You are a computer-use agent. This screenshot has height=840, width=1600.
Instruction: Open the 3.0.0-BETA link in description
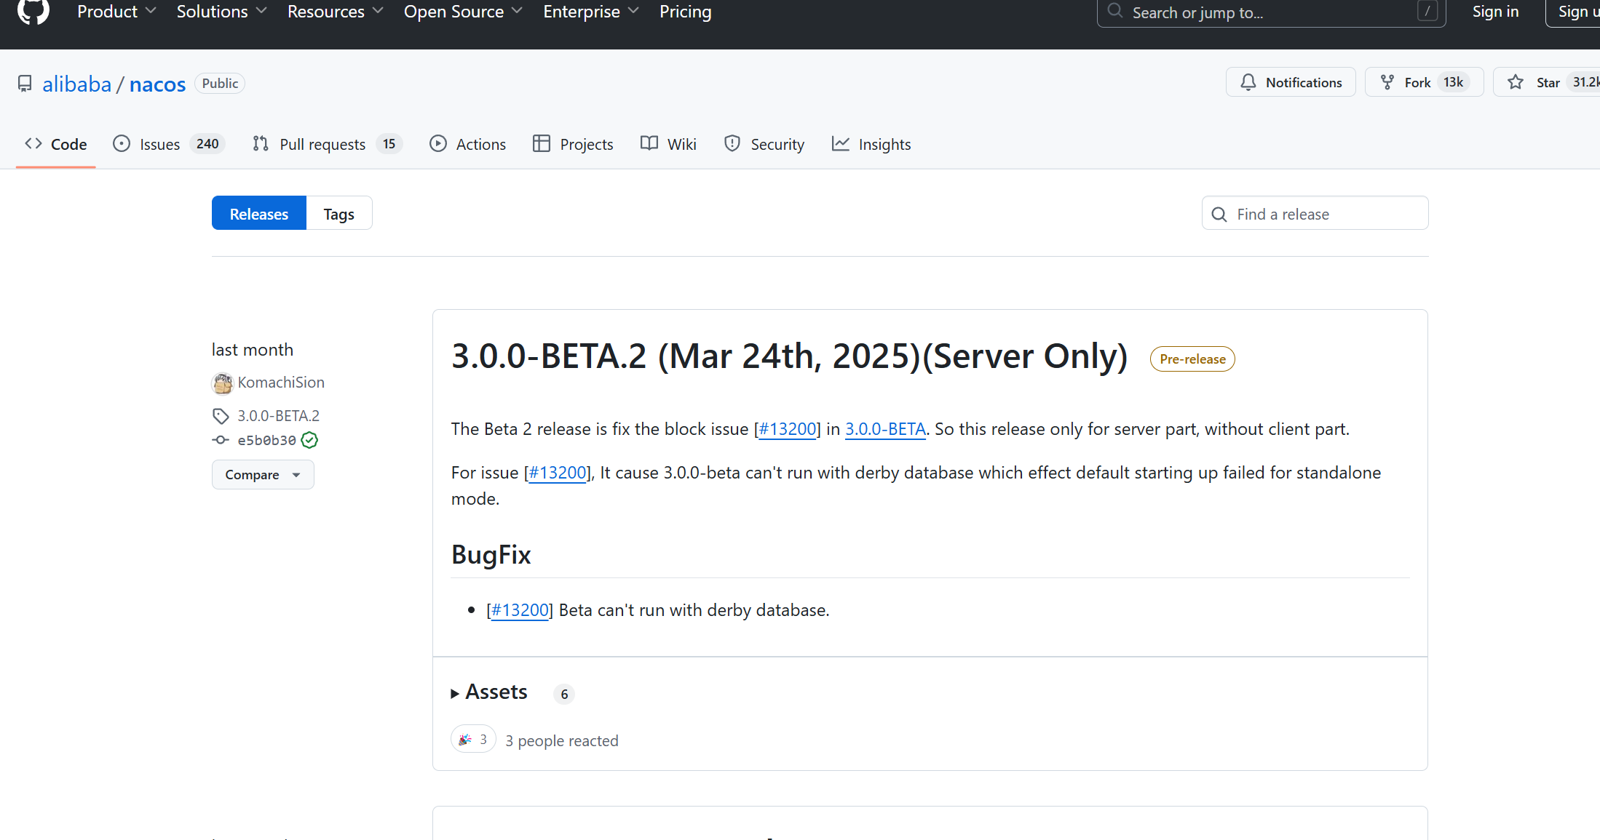tap(884, 429)
